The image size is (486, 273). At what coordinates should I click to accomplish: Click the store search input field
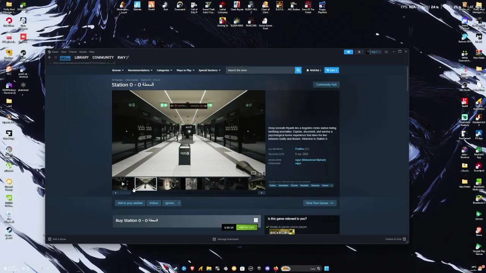click(260, 70)
